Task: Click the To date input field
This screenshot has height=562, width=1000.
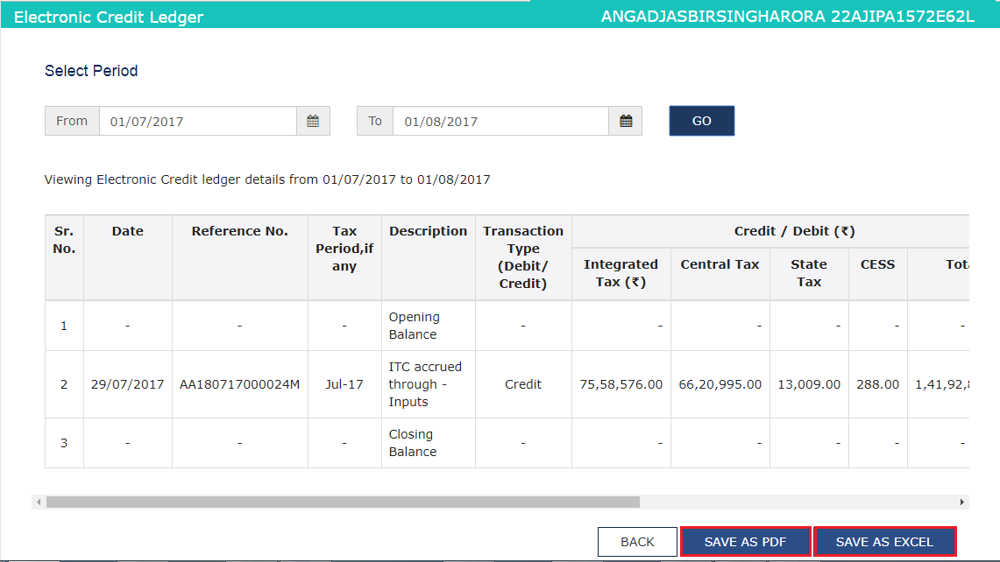Action: click(500, 120)
